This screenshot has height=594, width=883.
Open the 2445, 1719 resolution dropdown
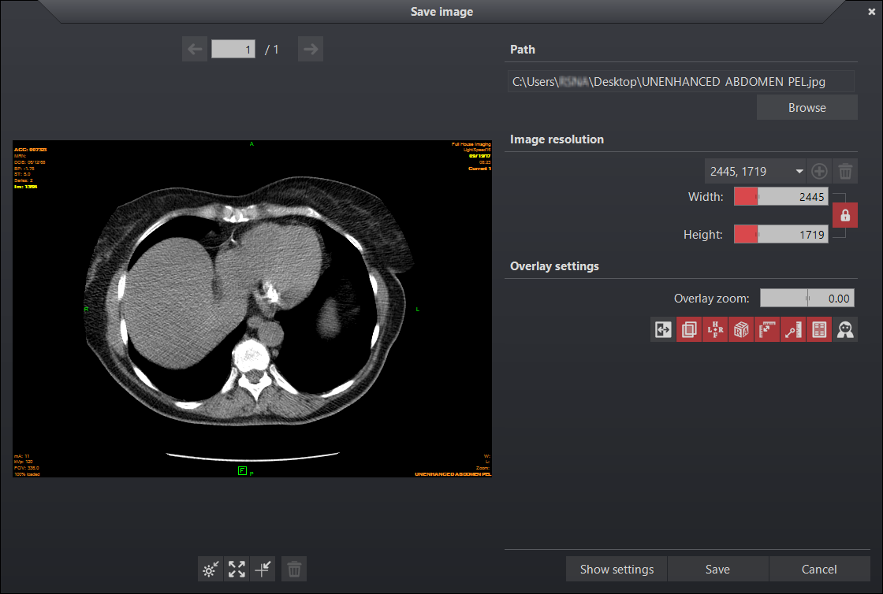click(755, 171)
